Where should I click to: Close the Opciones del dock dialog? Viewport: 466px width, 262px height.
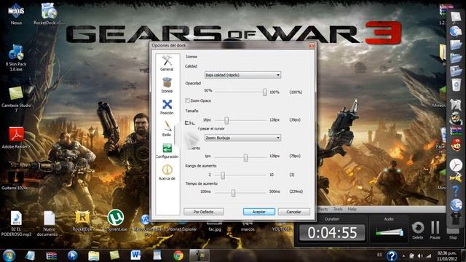(x=312, y=45)
